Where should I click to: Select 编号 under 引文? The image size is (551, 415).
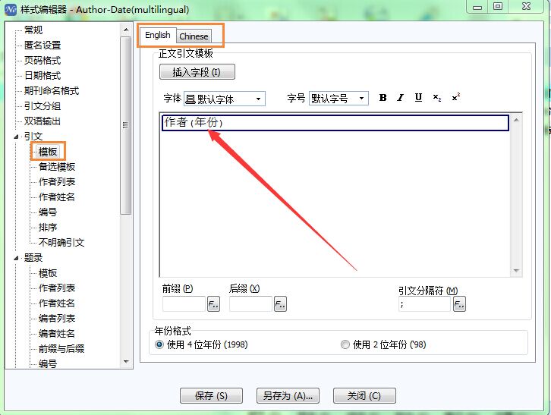point(48,212)
